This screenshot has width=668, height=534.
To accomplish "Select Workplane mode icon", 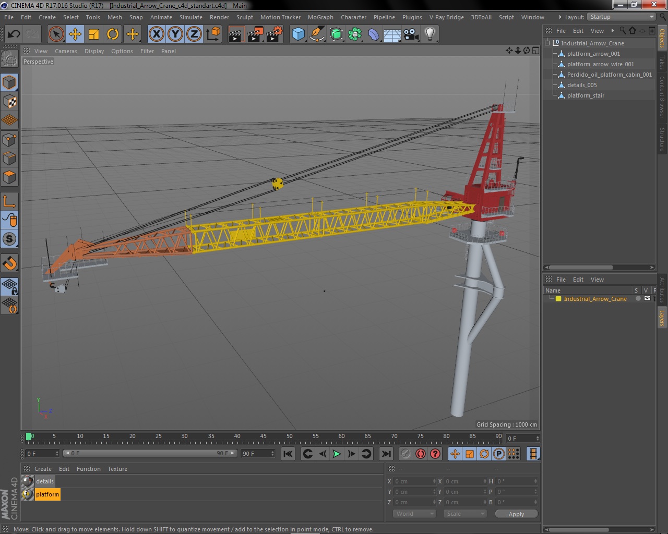I will 9,120.
